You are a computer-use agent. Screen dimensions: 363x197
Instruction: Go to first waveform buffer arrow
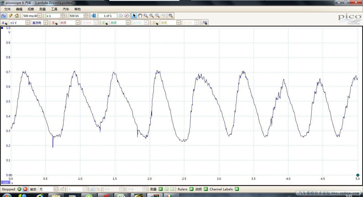pyautogui.click(x=94, y=16)
